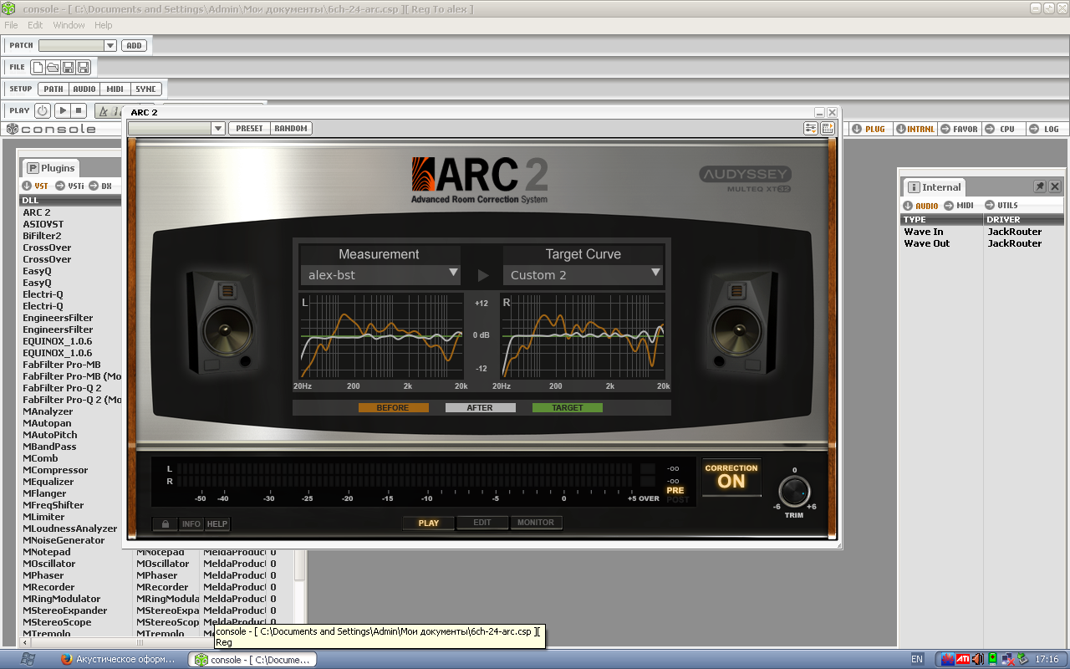Image resolution: width=1070 pixels, height=669 pixels.
Task: Click SETUP MIDI button
Action: pos(115,89)
